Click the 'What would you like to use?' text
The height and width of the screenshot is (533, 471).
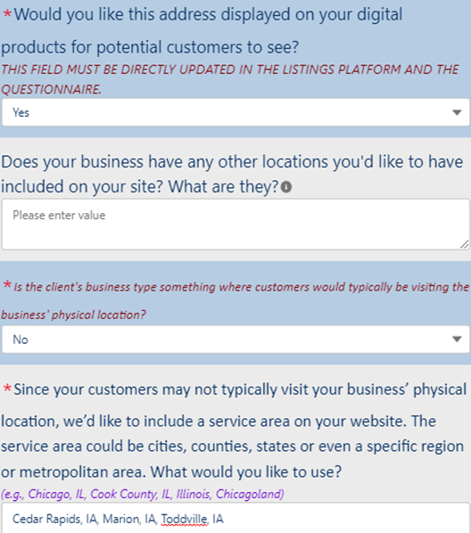click(246, 471)
